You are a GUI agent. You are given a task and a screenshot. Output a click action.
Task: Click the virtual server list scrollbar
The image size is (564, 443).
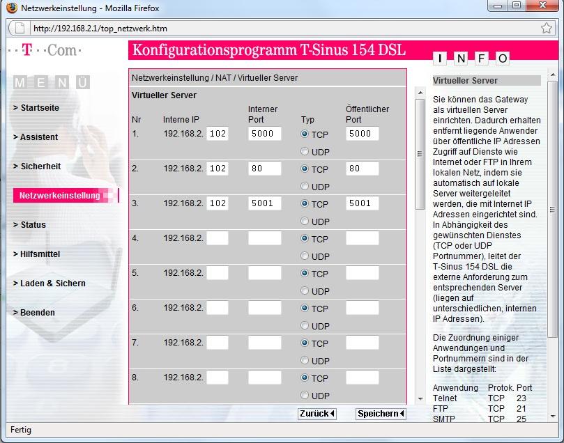(420, 244)
